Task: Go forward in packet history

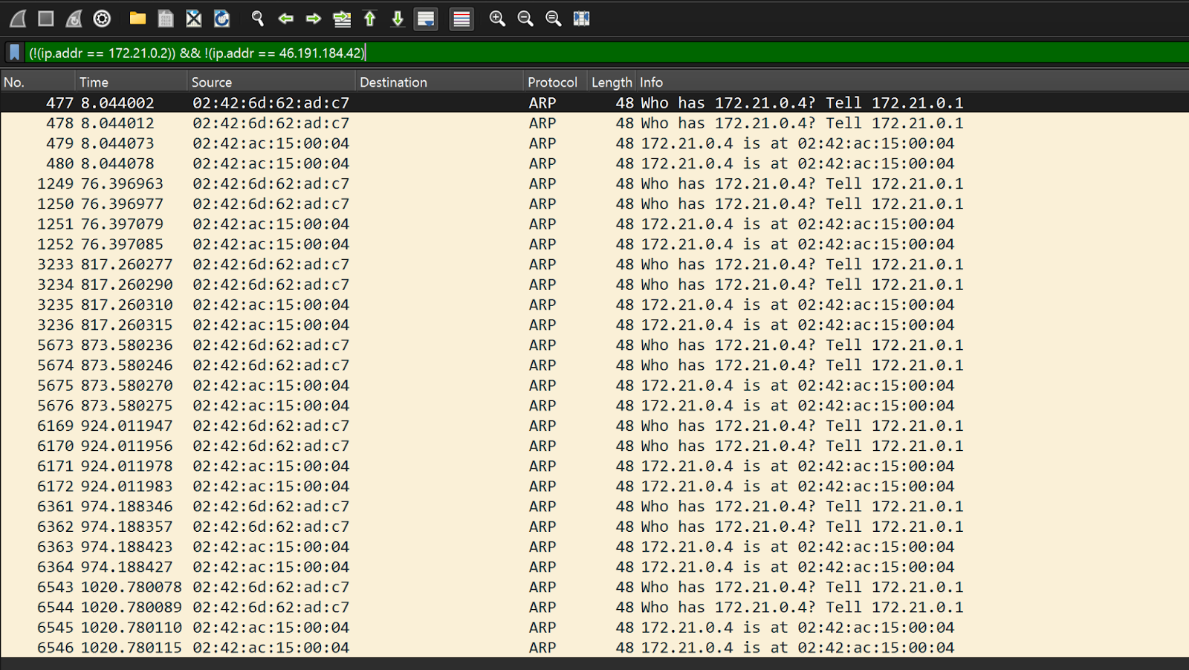Action: [314, 19]
